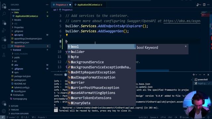Open the aka.ms link in comment
The image size is (212, 119).
point(182,21)
